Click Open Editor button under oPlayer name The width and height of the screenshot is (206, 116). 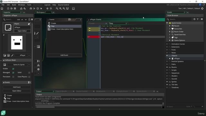pos(22,31)
